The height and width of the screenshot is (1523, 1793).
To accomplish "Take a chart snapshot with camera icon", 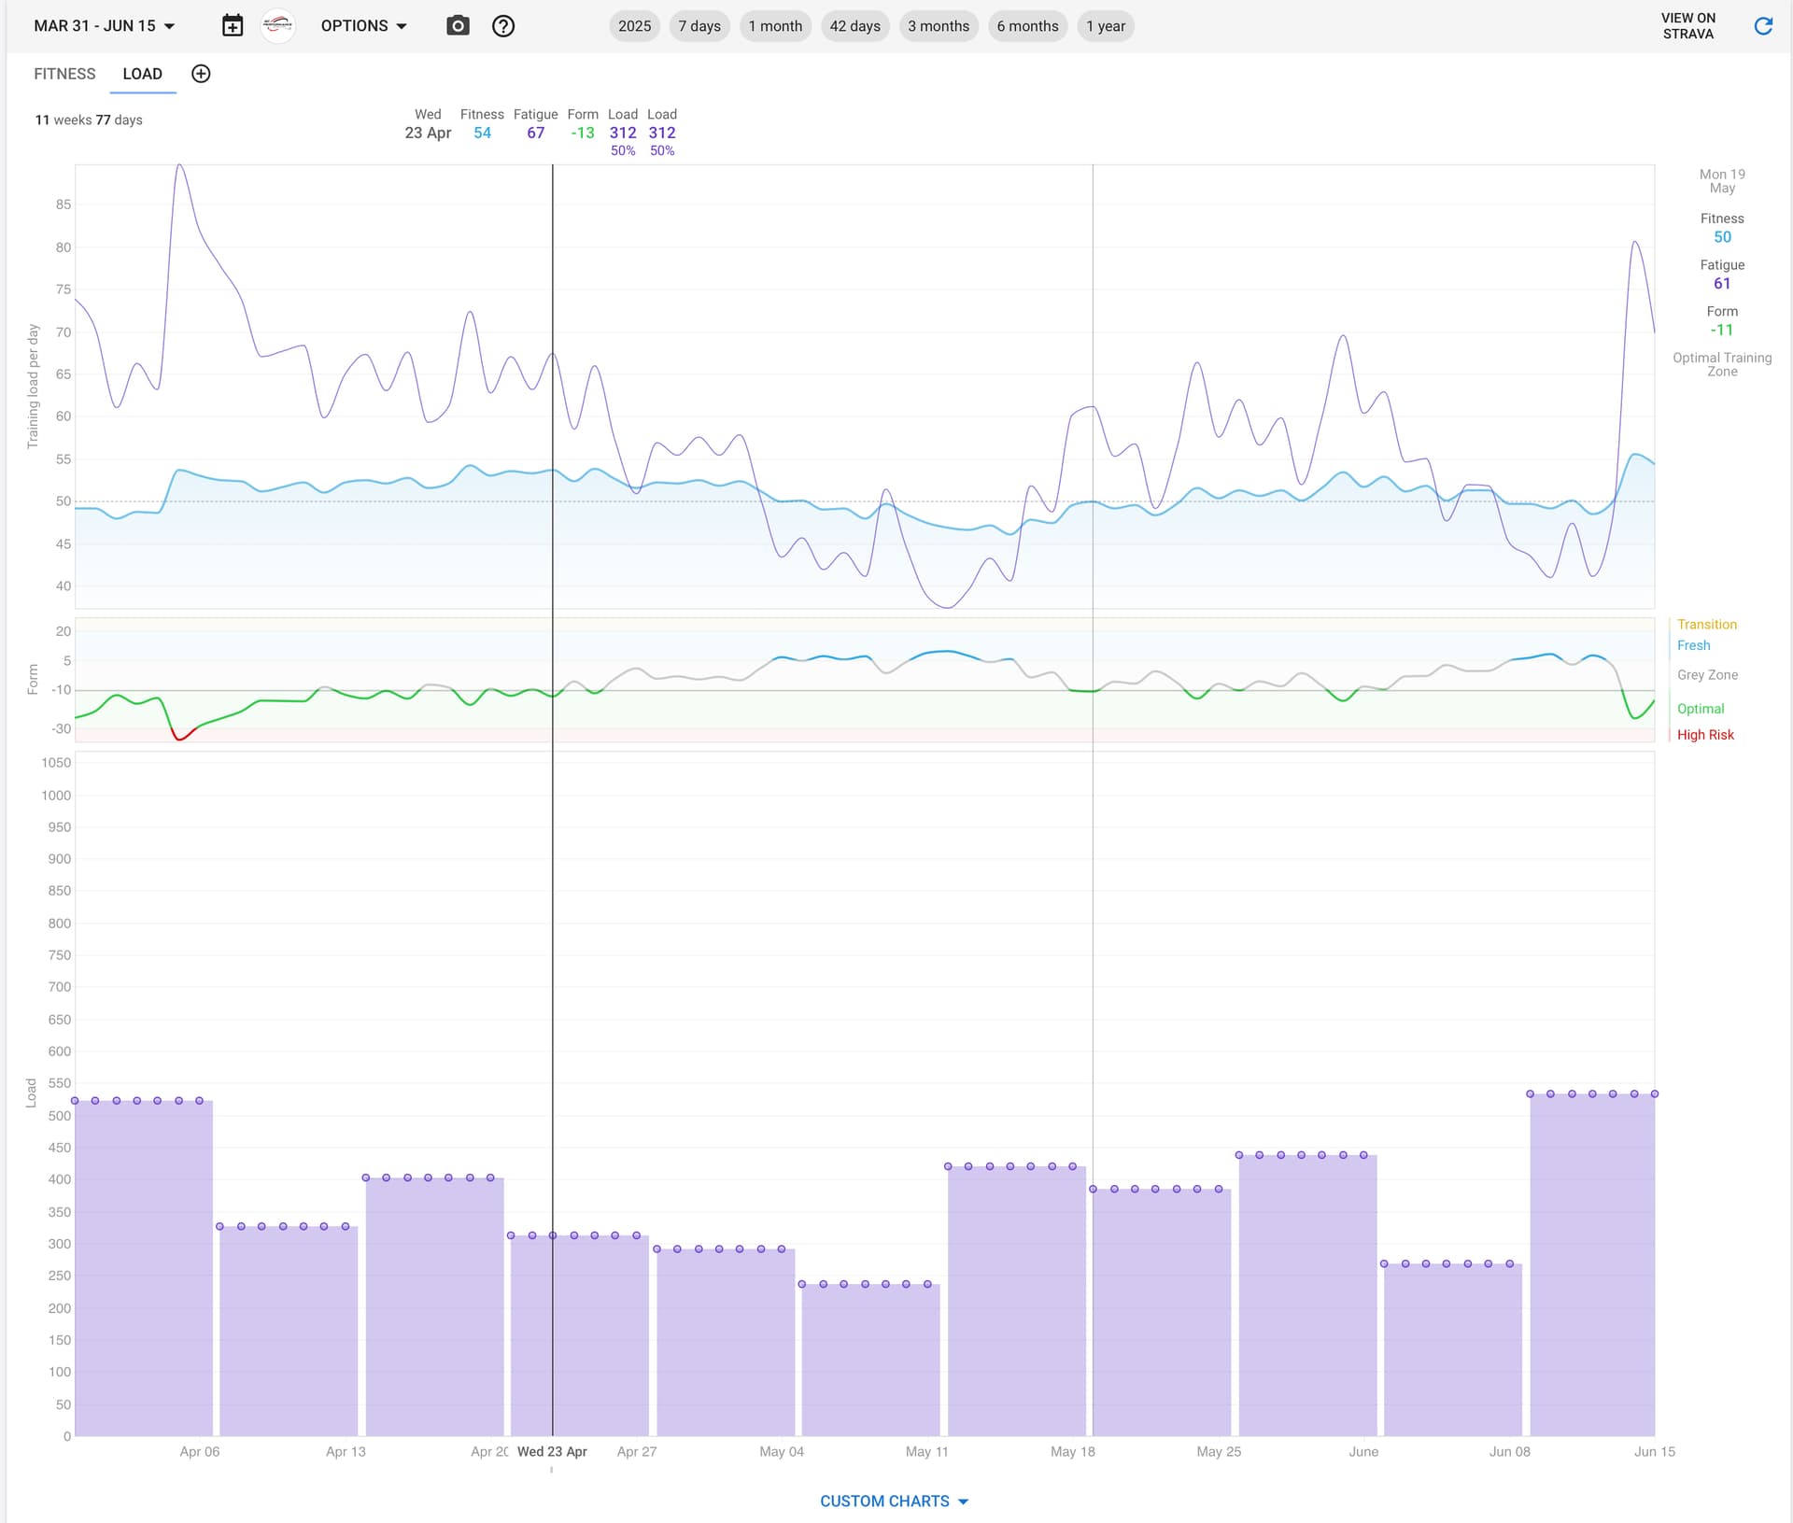I will coord(458,26).
